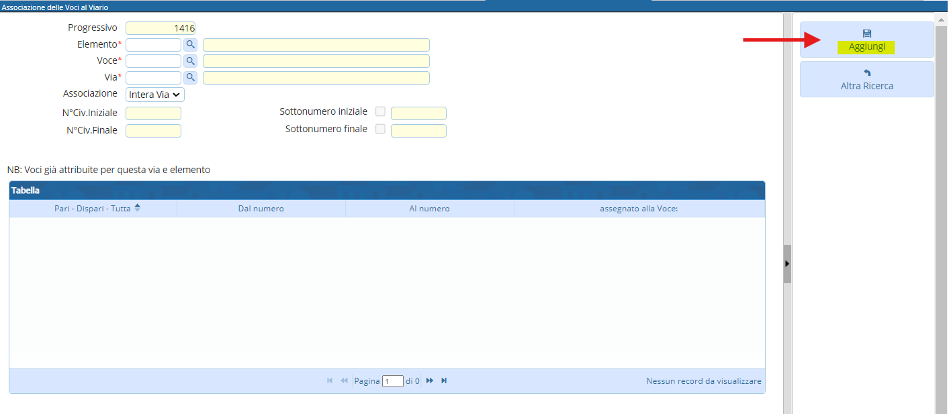Go to previous page of table
The height and width of the screenshot is (414, 949).
pyautogui.click(x=345, y=380)
